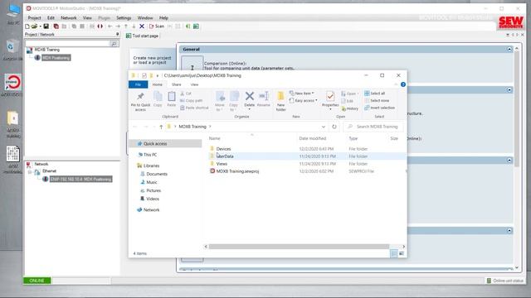Click blue X delete icon in MotionStudio toolbar
This screenshot has width=531, height=298.
142,26
